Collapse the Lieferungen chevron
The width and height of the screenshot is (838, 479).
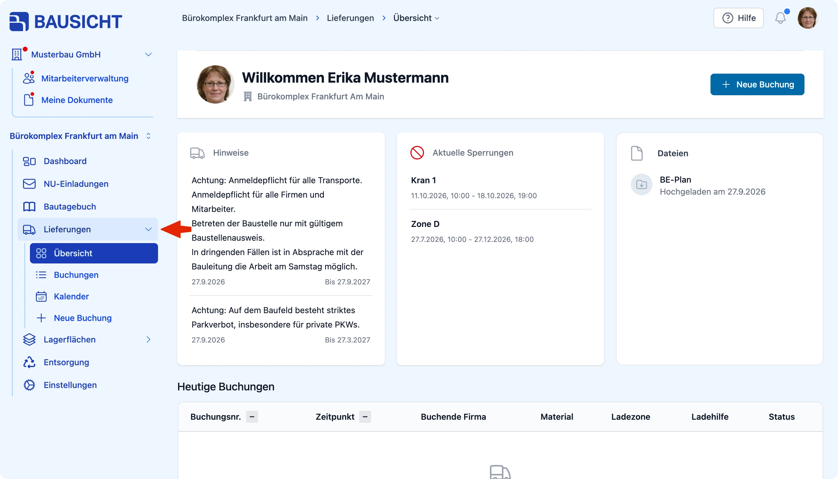(148, 229)
